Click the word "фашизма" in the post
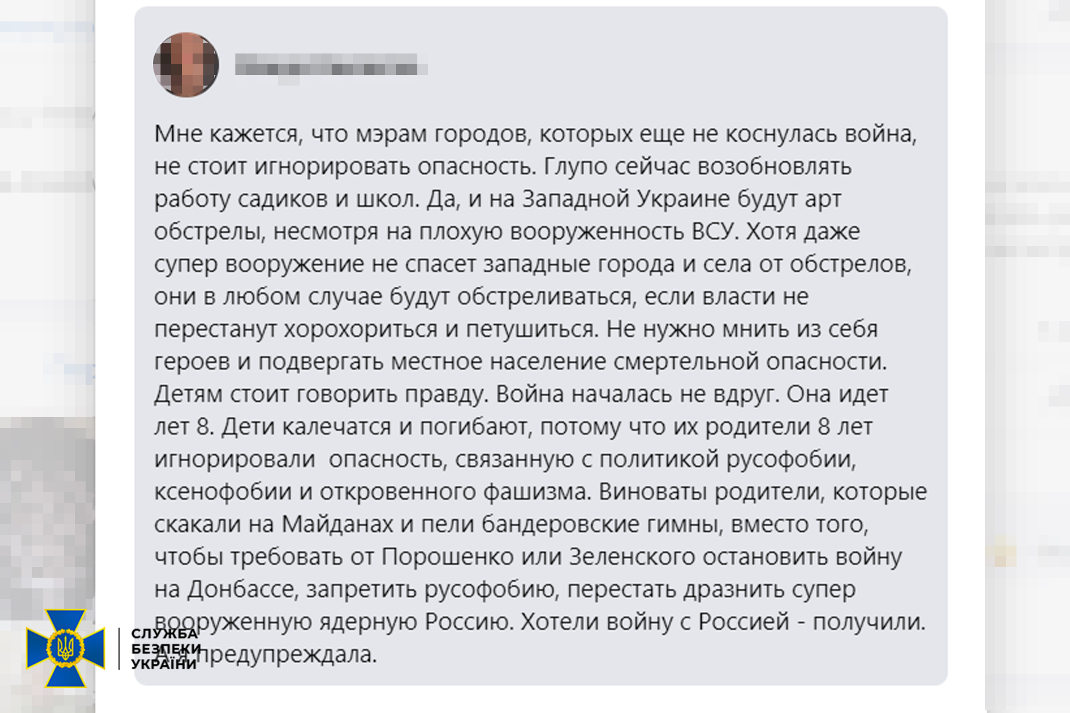 [537, 492]
